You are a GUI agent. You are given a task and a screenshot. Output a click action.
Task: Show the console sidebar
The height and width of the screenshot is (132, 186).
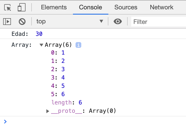[7, 22]
